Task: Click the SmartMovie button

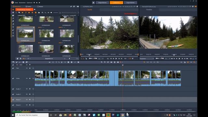Action: point(49,58)
